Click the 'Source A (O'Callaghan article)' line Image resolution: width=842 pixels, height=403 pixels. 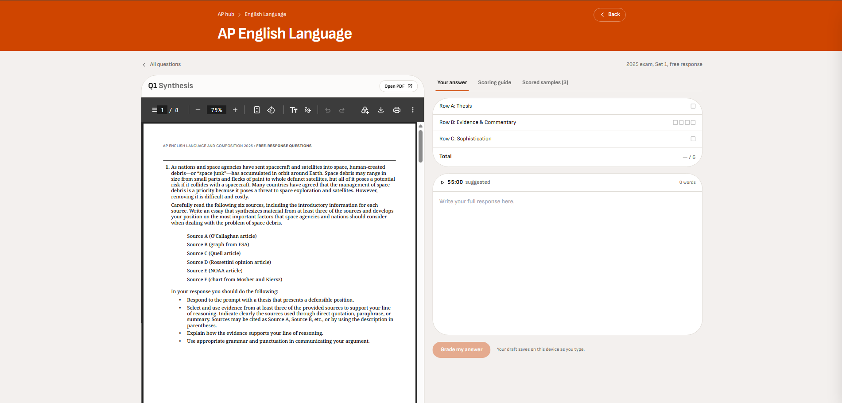point(221,236)
